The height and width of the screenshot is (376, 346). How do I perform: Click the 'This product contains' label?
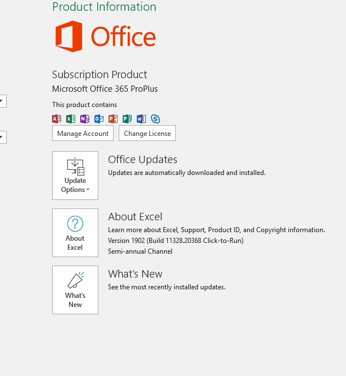[85, 105]
